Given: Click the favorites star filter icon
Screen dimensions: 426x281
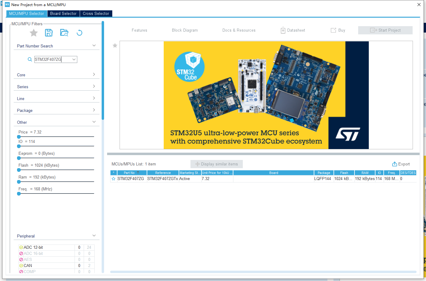Looking at the screenshot, I should pos(33,33).
